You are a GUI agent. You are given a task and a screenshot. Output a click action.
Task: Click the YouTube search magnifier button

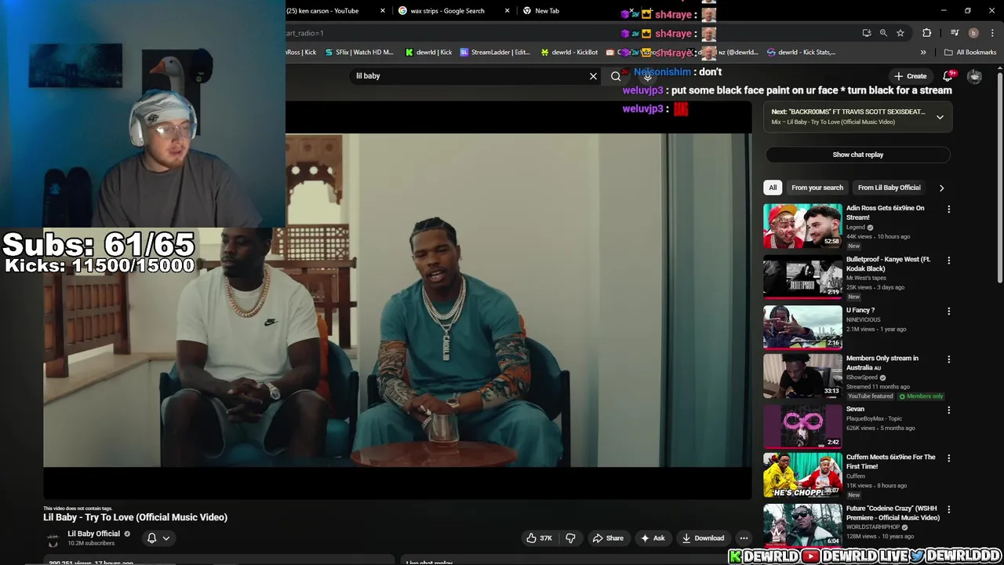coord(616,76)
